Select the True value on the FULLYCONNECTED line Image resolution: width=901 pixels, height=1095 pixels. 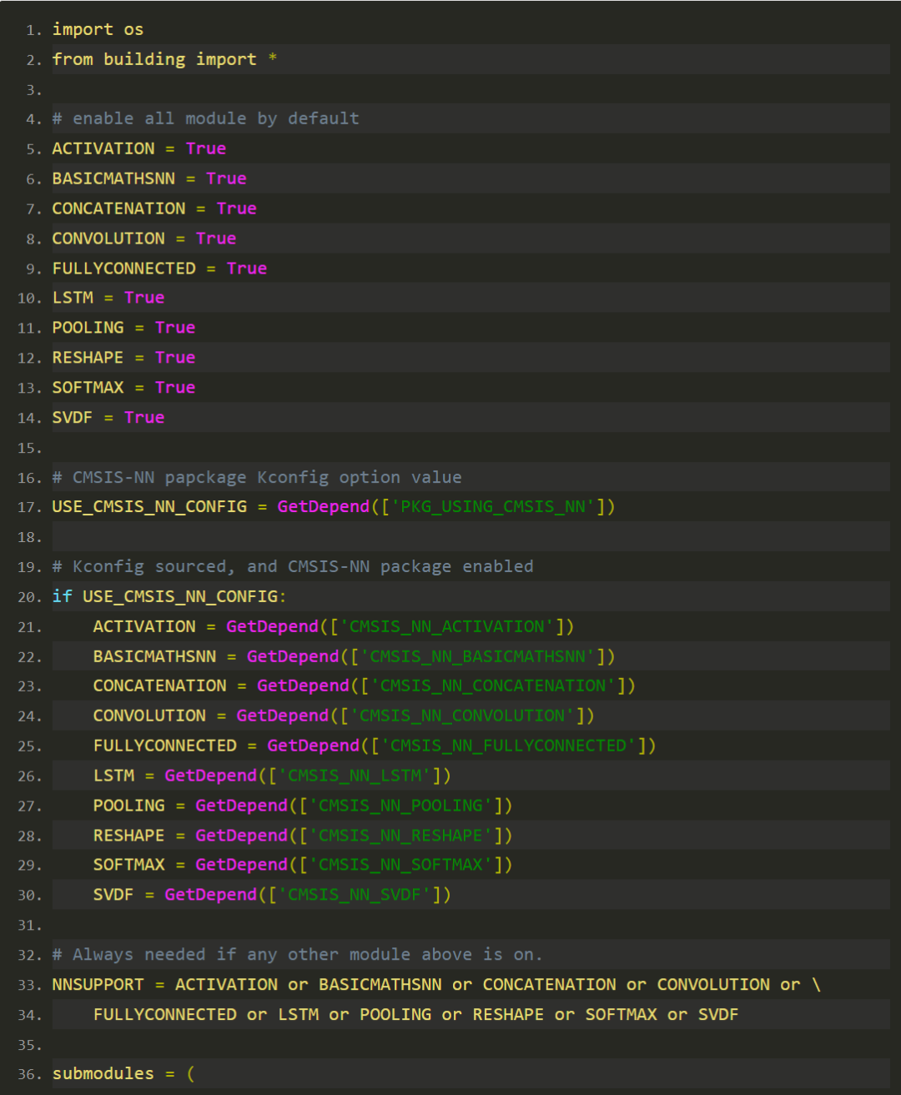click(247, 268)
